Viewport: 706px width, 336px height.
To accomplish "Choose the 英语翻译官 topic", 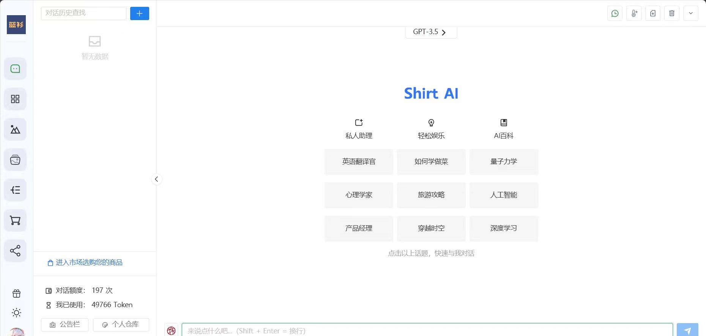I will click(359, 162).
